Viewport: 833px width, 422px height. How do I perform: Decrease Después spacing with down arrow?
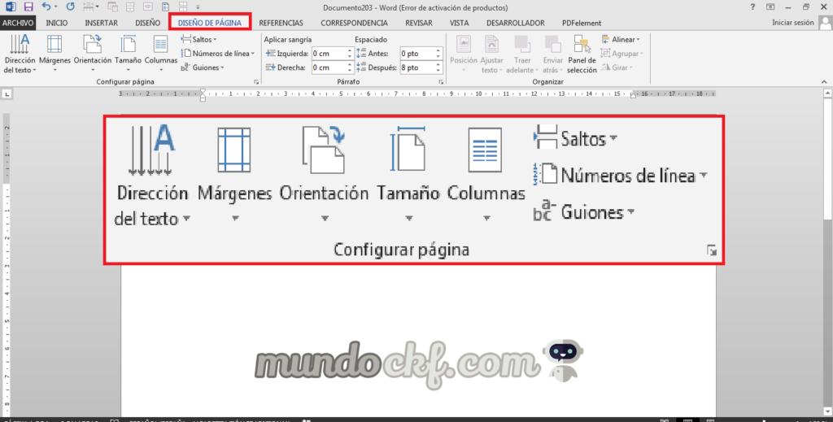coord(438,70)
